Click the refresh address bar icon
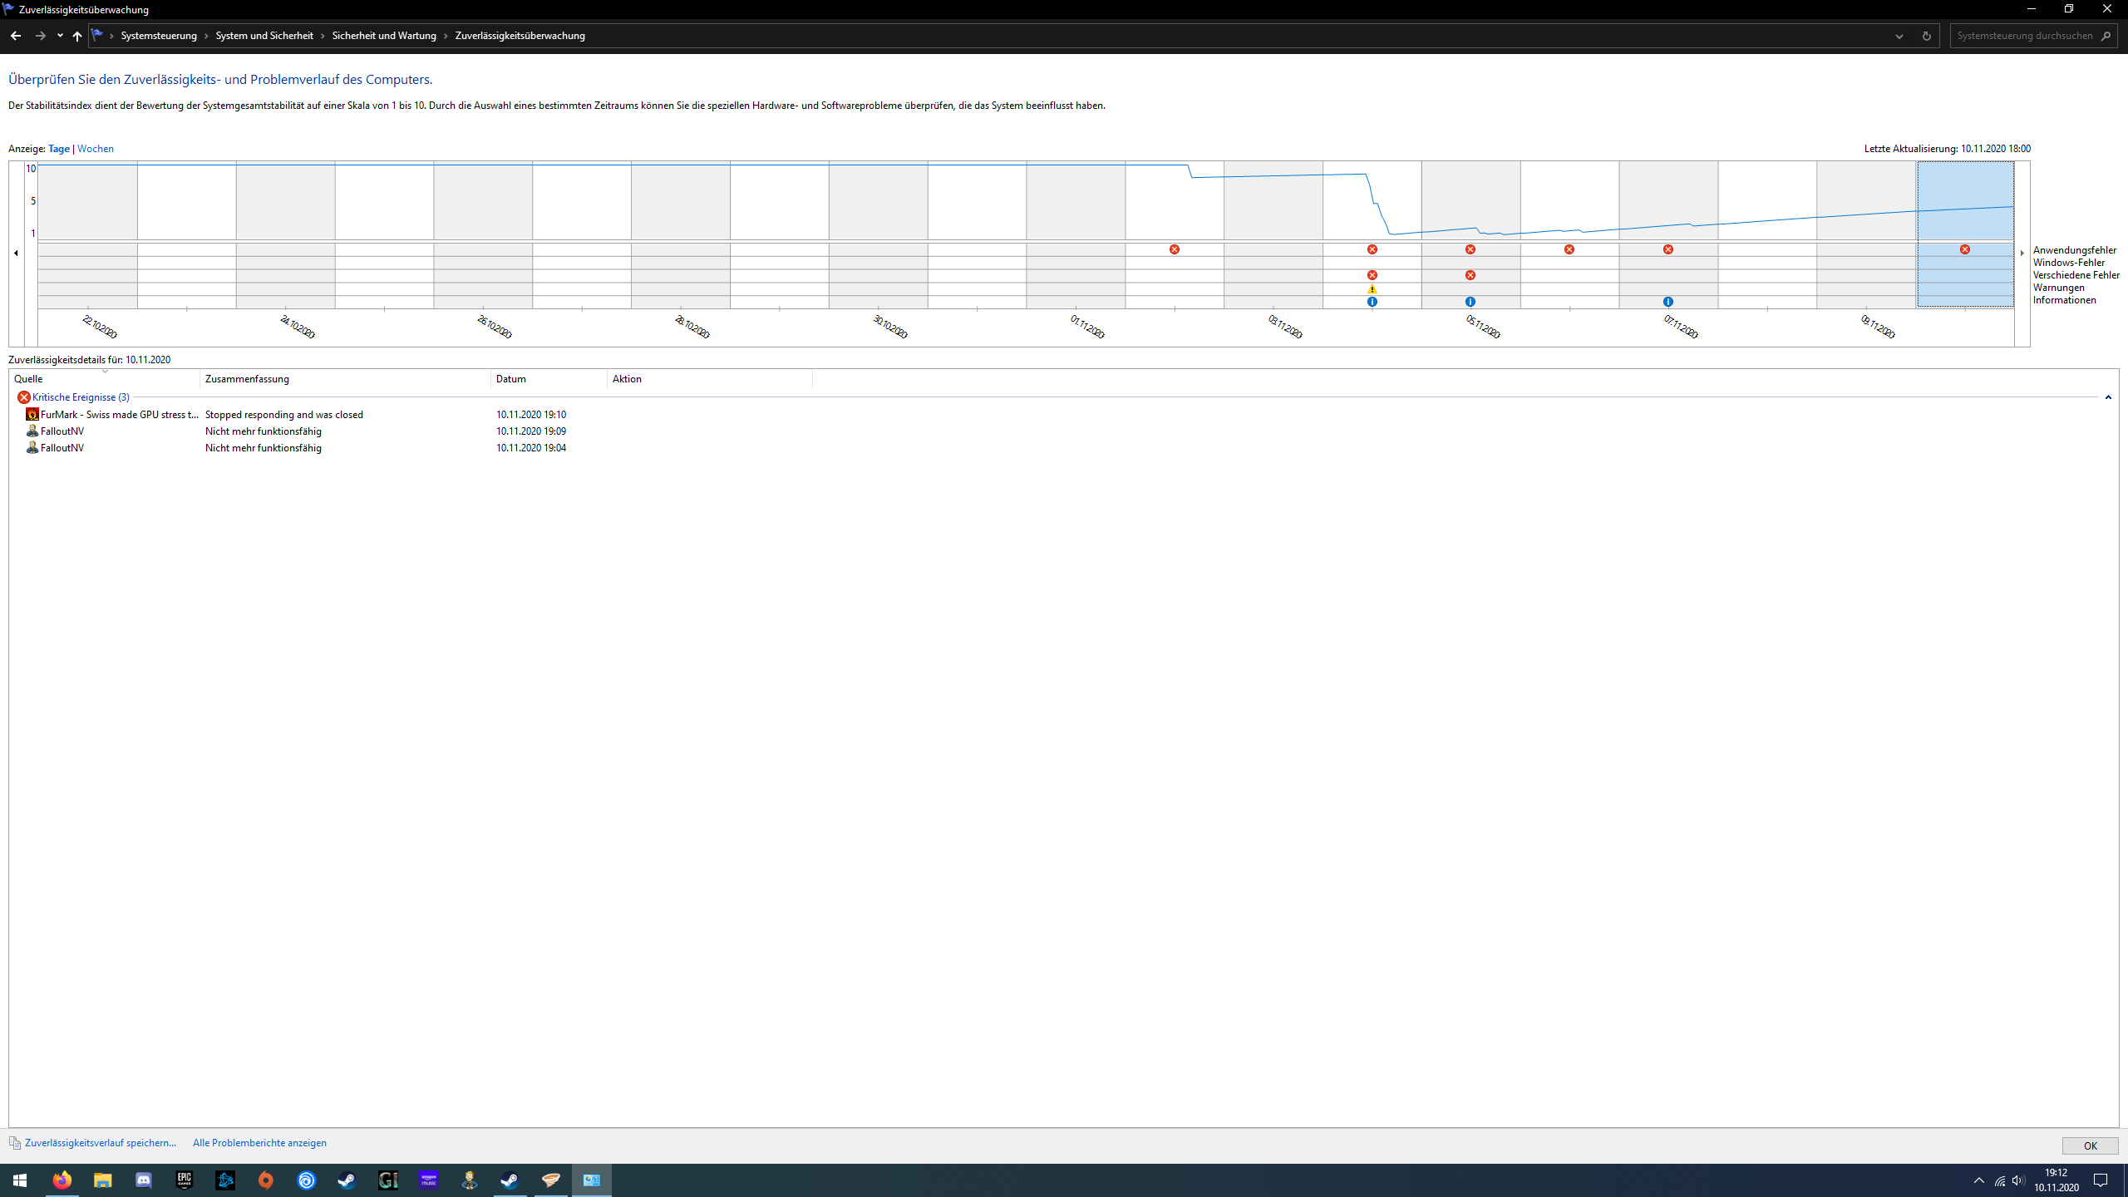Image resolution: width=2128 pixels, height=1197 pixels. (x=1926, y=36)
